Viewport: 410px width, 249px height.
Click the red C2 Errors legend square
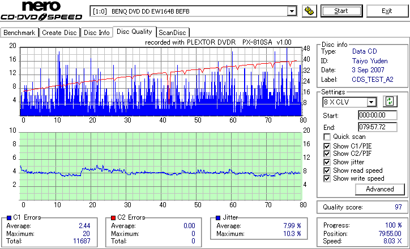[x=113, y=218]
